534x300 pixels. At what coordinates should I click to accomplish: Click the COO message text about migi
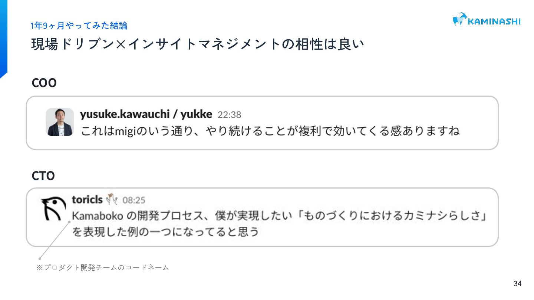270,131
